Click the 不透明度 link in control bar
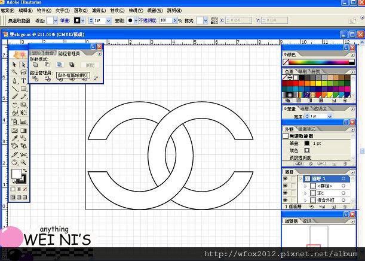 click(x=148, y=20)
